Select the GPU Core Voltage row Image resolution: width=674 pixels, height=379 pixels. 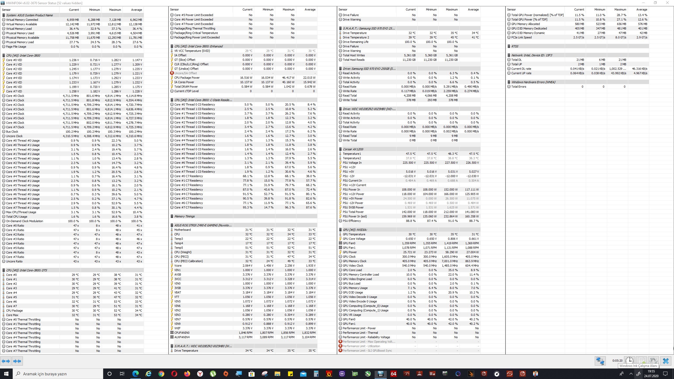click(x=409, y=239)
